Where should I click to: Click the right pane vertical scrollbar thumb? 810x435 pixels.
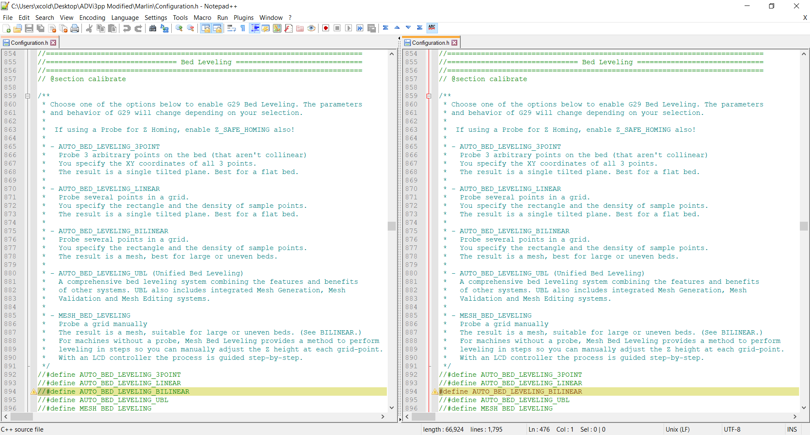point(804,226)
